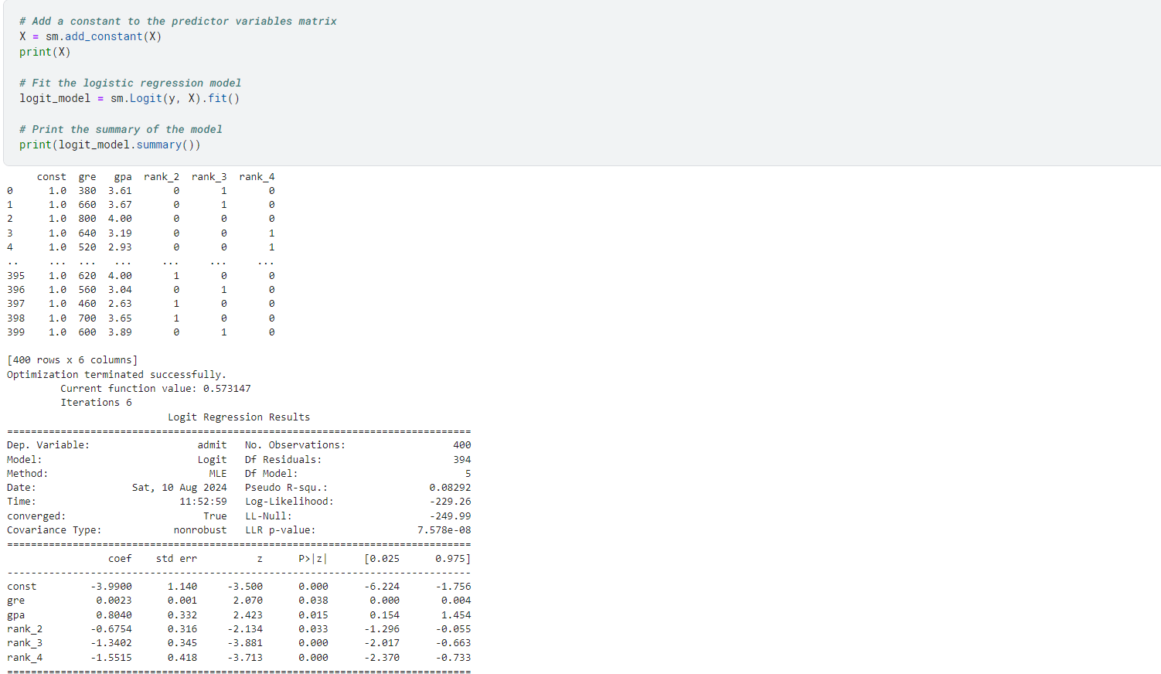Click the gpa coefficient 0.8040

114,615
